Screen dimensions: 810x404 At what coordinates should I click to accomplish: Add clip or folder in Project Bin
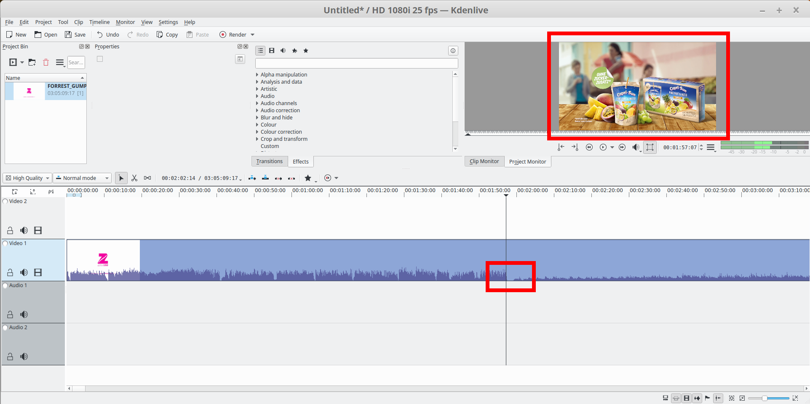tap(13, 63)
